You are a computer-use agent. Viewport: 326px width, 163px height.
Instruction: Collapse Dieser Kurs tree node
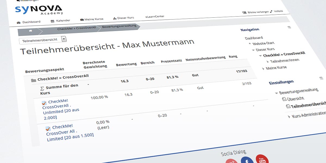click(x=253, y=50)
